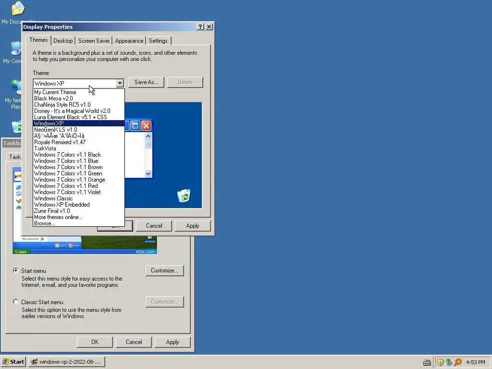Click Cancel in Display Properties
Screen dimensions: 492x369
coord(154,226)
